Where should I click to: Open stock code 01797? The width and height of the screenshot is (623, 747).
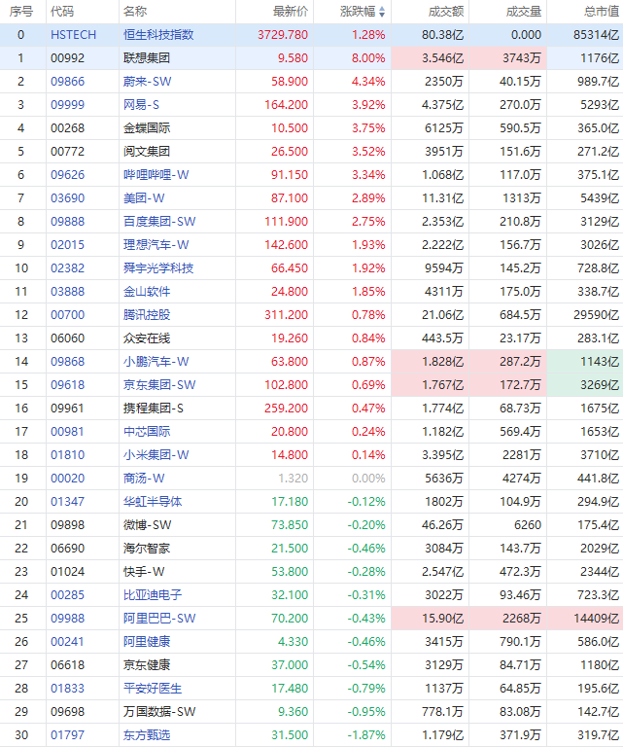click(68, 735)
